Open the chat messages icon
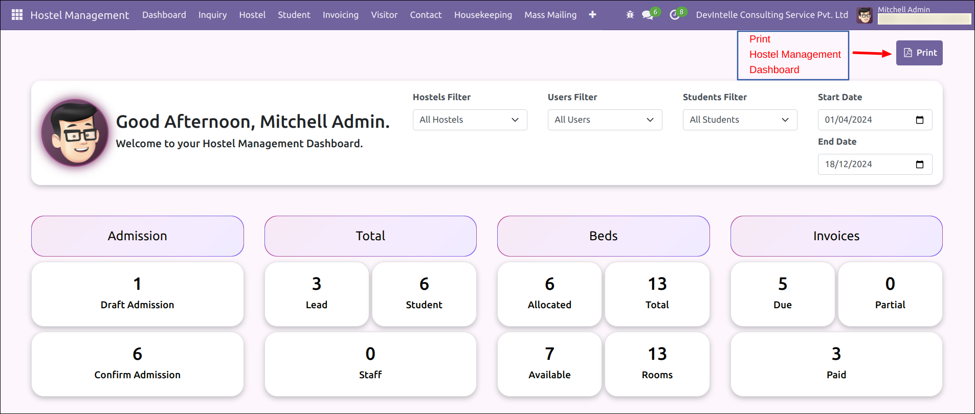The height and width of the screenshot is (414, 975). (x=648, y=15)
